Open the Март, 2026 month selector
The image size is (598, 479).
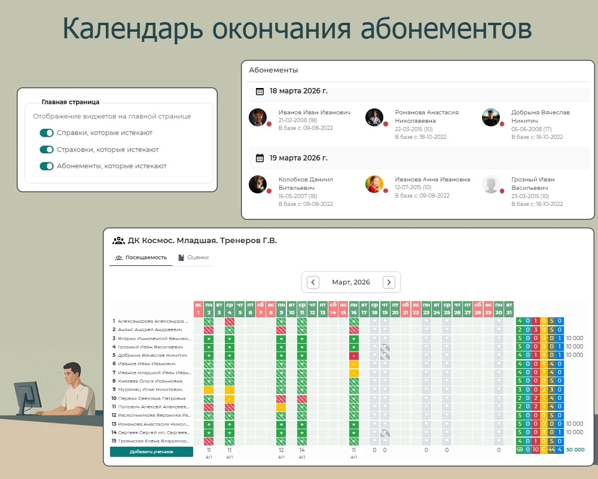click(352, 282)
